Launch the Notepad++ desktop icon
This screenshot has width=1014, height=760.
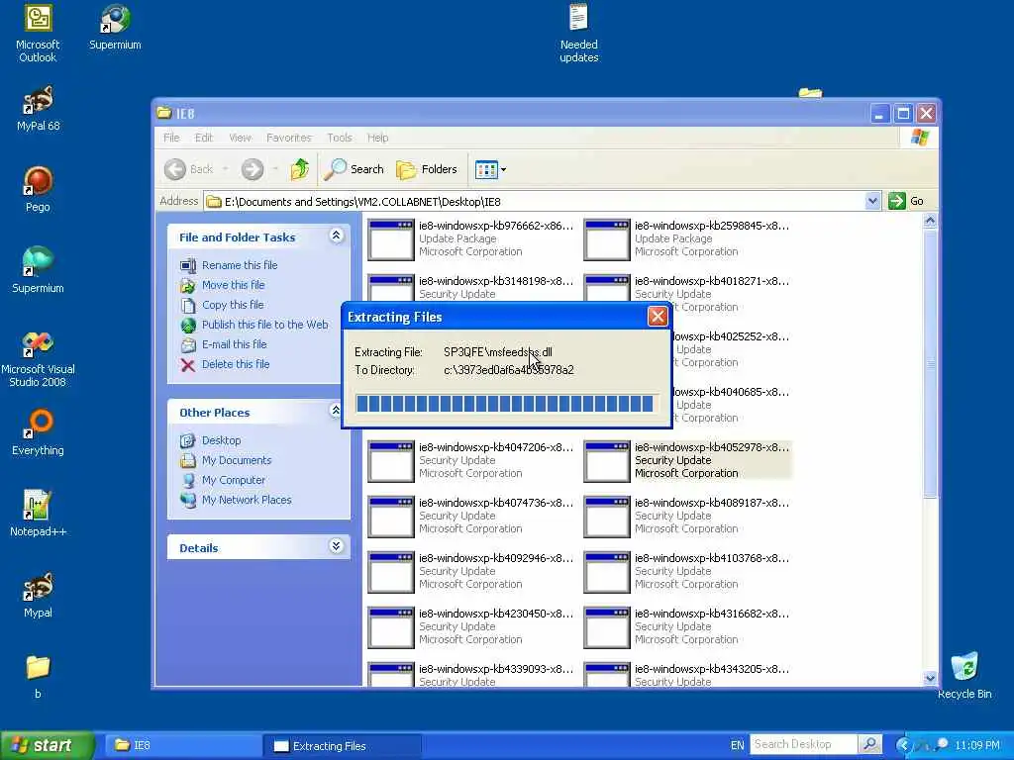pyautogui.click(x=38, y=514)
